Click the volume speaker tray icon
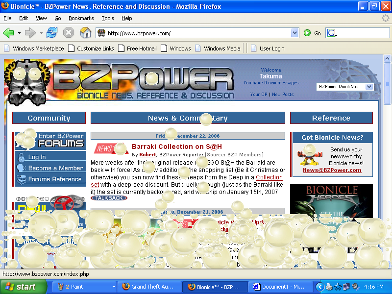The width and height of the screenshot is (392, 294). 355,287
